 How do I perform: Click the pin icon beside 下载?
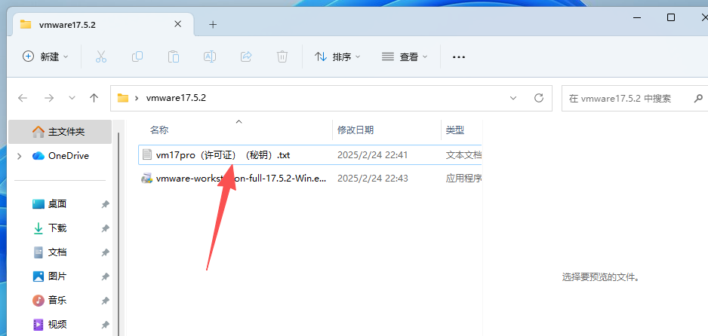pos(105,228)
